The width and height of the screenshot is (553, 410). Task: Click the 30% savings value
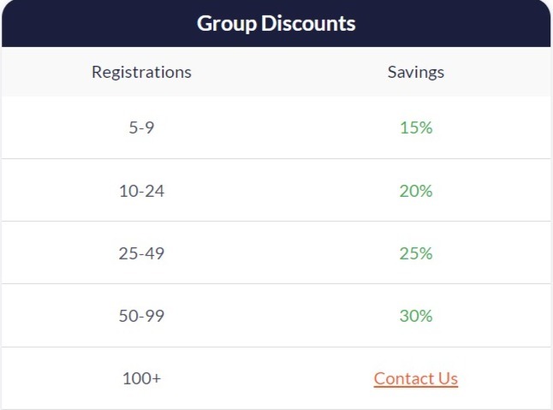click(x=416, y=316)
